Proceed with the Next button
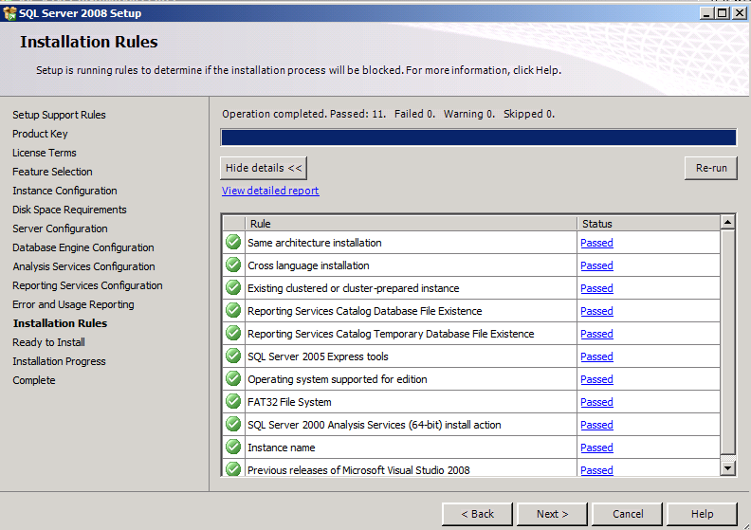The height and width of the screenshot is (530, 751). [552, 514]
